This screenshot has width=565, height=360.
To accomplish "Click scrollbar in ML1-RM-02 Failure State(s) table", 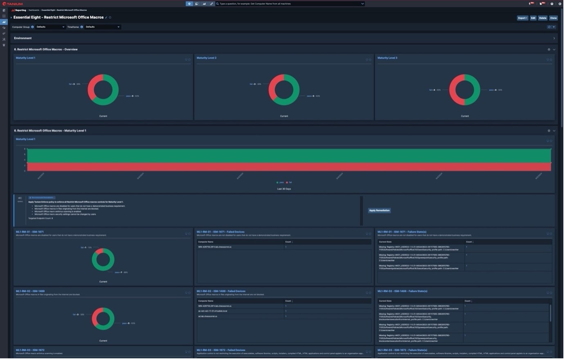I will click(551, 314).
